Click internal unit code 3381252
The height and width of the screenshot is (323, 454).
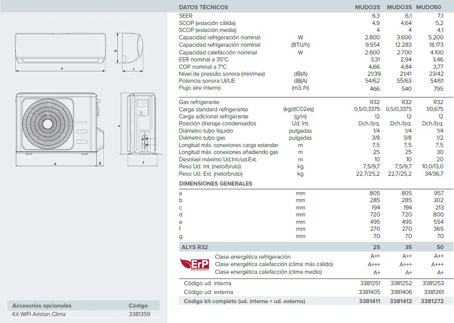tap(401, 283)
